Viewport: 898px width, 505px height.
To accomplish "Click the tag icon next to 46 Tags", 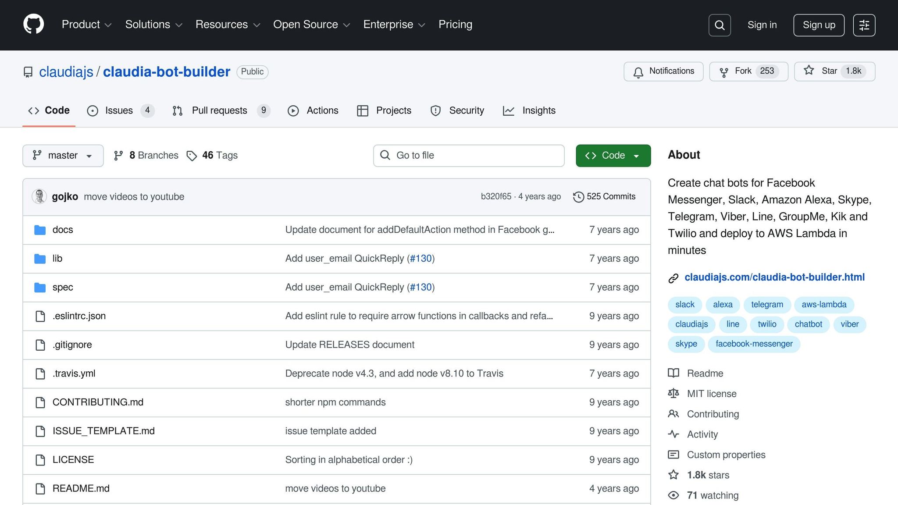I will pyautogui.click(x=192, y=156).
